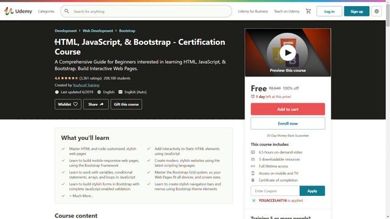Click the 'What you'll learn' heading
The width and height of the screenshot is (390, 219).
pos(85,138)
